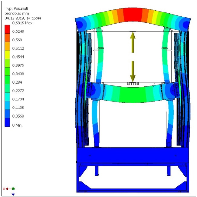This screenshot has width=197, height=197.
Task: Click the '0,284' legend value
Action: click(x=17, y=82)
